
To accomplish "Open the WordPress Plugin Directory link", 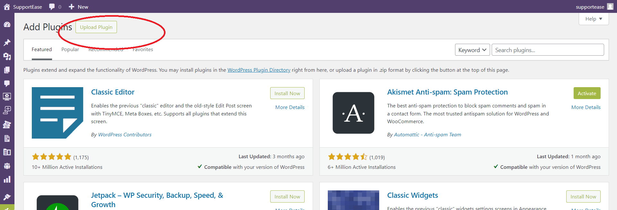I will click(259, 70).
